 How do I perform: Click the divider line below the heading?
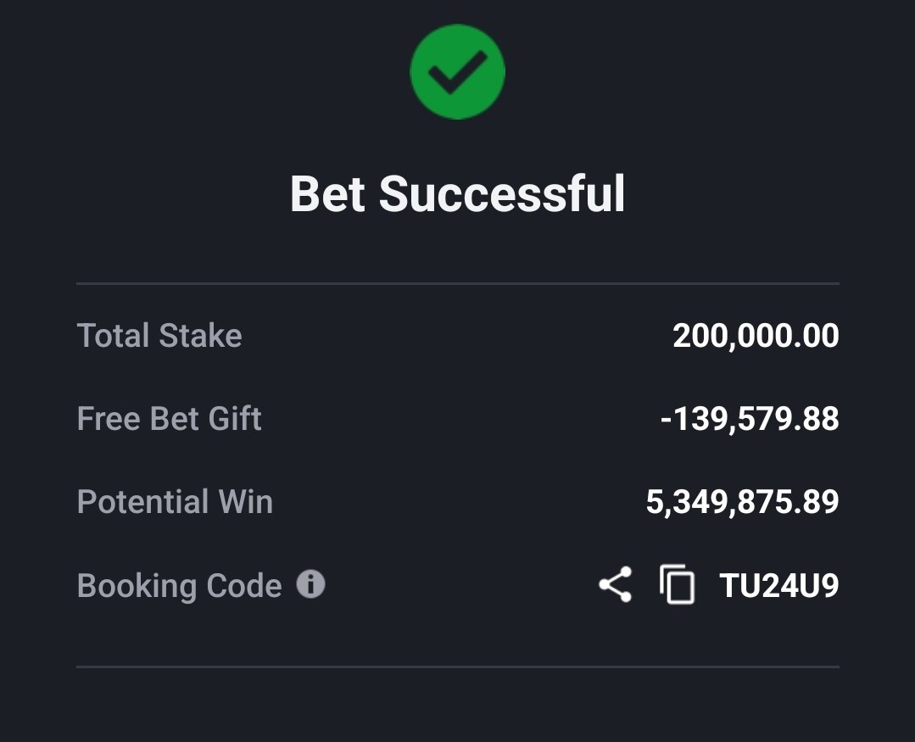(x=458, y=283)
